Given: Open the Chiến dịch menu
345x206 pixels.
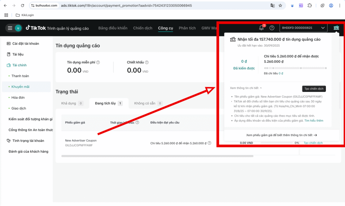Looking at the screenshot, I should (x=143, y=28).
